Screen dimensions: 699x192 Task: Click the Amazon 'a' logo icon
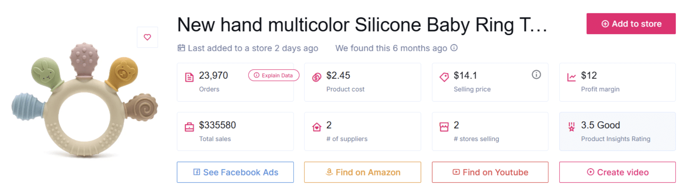[x=329, y=172]
